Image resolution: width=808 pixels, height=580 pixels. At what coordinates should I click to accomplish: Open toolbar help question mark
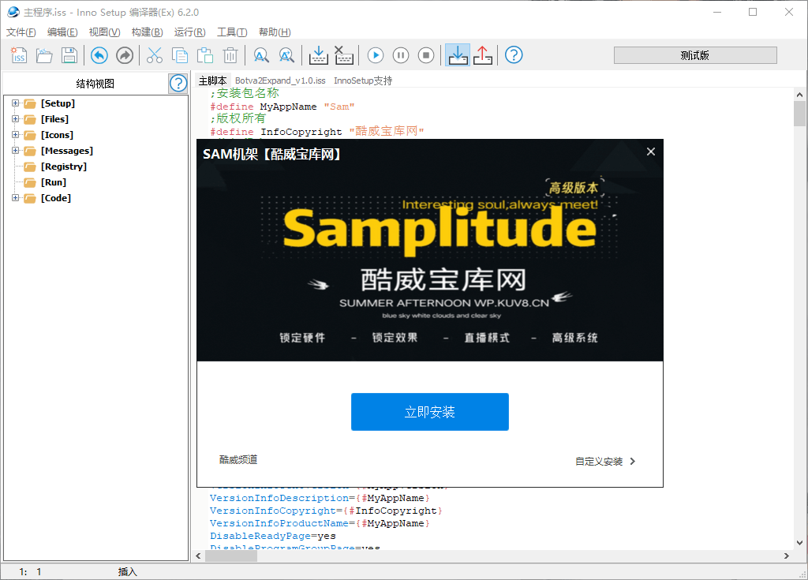[x=514, y=55]
